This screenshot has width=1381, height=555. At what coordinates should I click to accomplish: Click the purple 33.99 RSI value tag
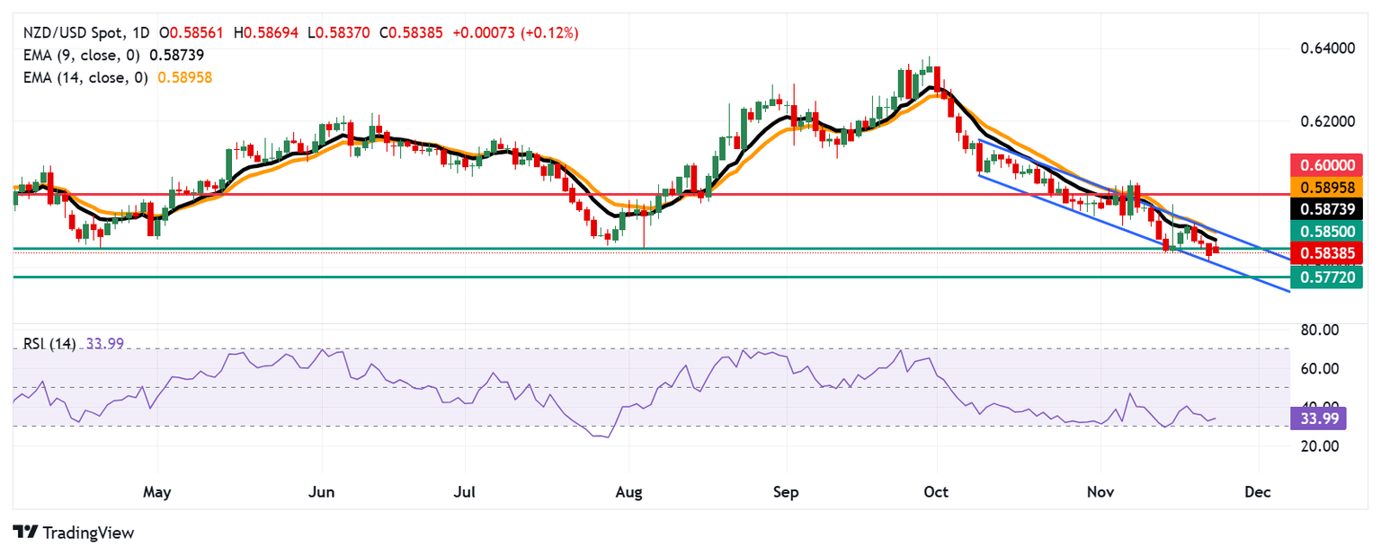pyautogui.click(x=1315, y=418)
